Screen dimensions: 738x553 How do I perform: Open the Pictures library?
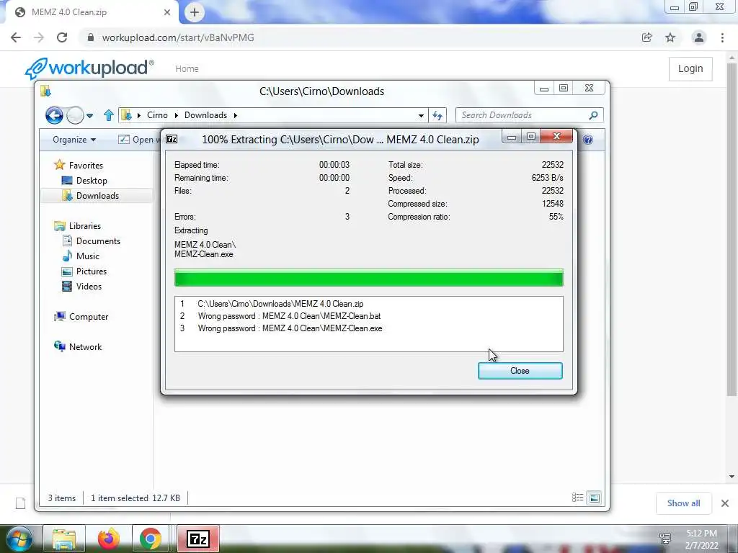coord(92,271)
